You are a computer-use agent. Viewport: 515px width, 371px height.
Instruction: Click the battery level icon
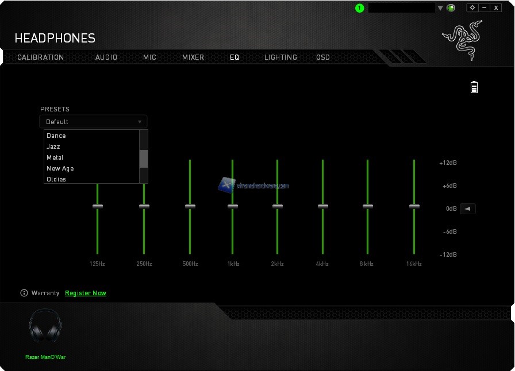(x=474, y=87)
